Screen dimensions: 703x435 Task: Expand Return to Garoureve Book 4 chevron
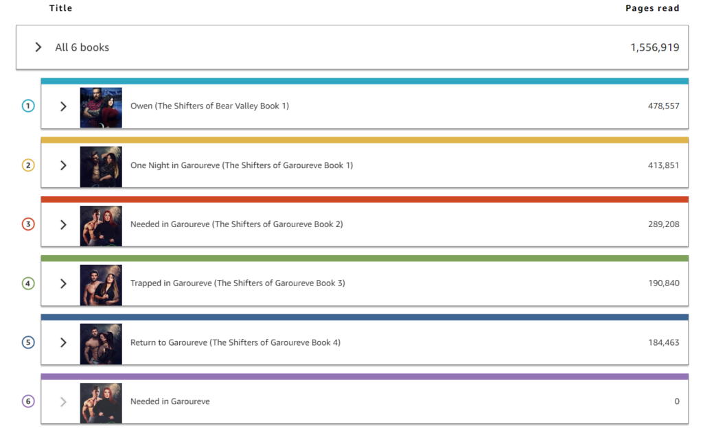pyautogui.click(x=63, y=342)
